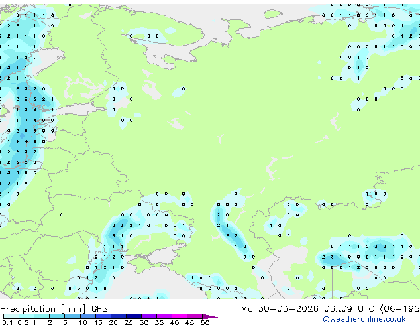Click legend tick label "0.5"

[x=23, y=322]
